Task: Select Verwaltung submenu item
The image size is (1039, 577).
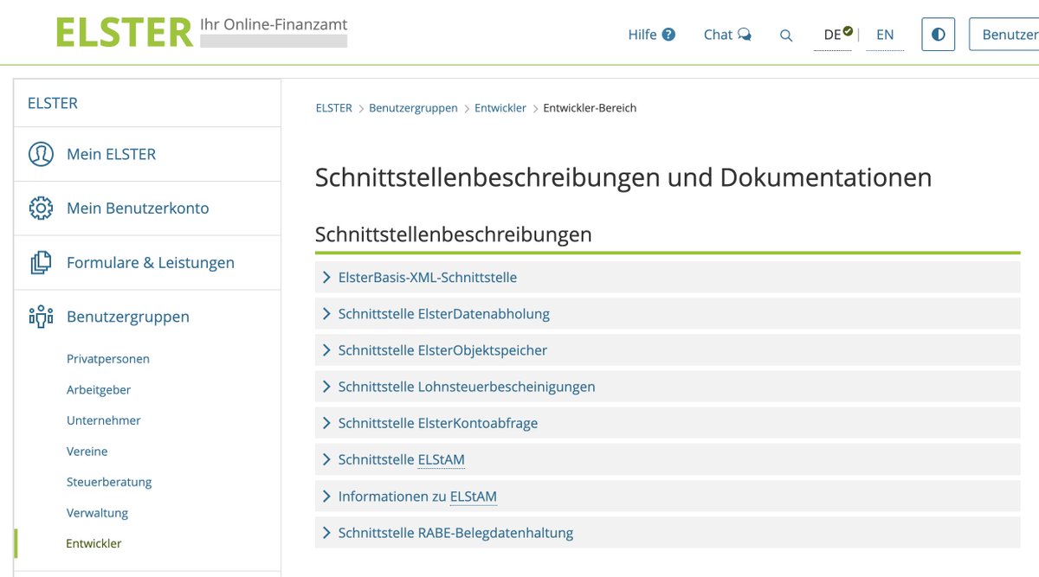Action: pyautogui.click(x=97, y=513)
